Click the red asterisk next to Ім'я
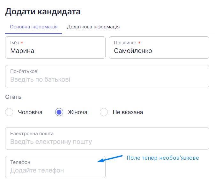This screenshot has width=215, height=183. click(x=22, y=43)
